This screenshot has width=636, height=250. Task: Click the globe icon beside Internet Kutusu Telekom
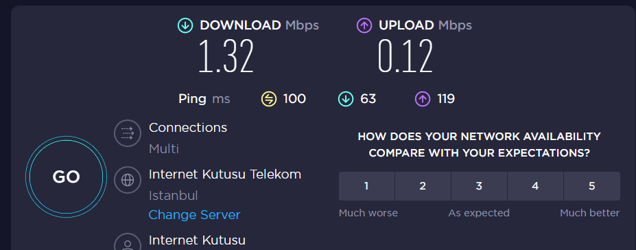click(x=128, y=179)
